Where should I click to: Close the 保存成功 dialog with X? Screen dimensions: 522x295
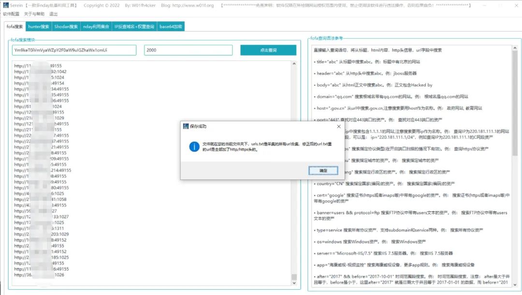338,127
